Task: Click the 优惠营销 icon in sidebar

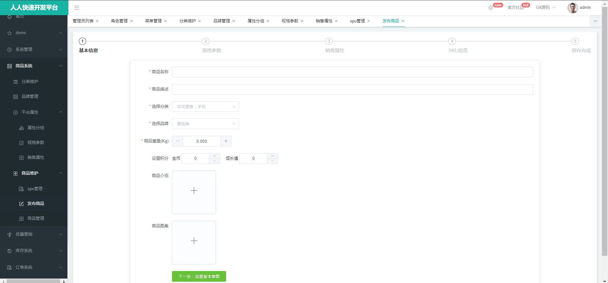Action: pyautogui.click(x=9, y=234)
